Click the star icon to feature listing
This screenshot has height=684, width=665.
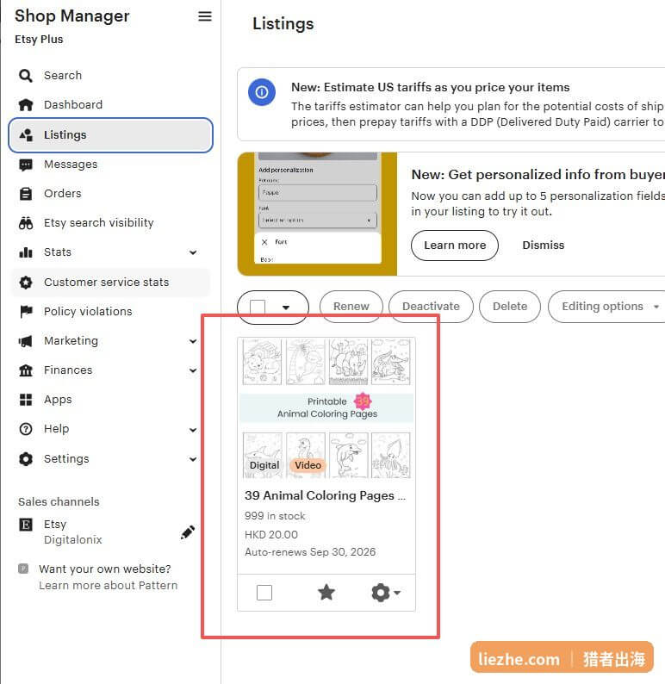coord(326,593)
